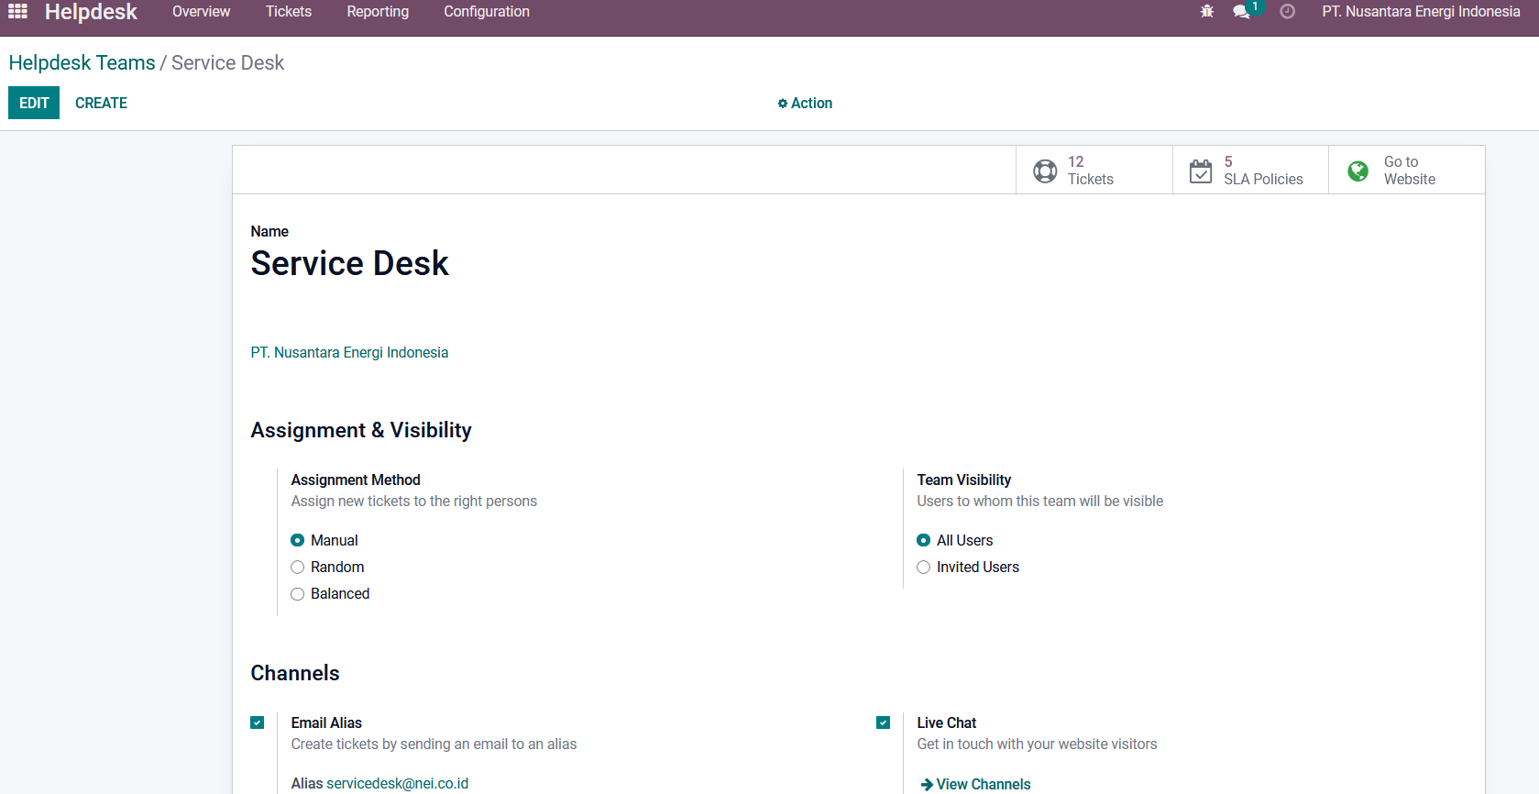Click the lifebuoy Tickets icon
This screenshot has width=1539, height=794.
tap(1045, 171)
